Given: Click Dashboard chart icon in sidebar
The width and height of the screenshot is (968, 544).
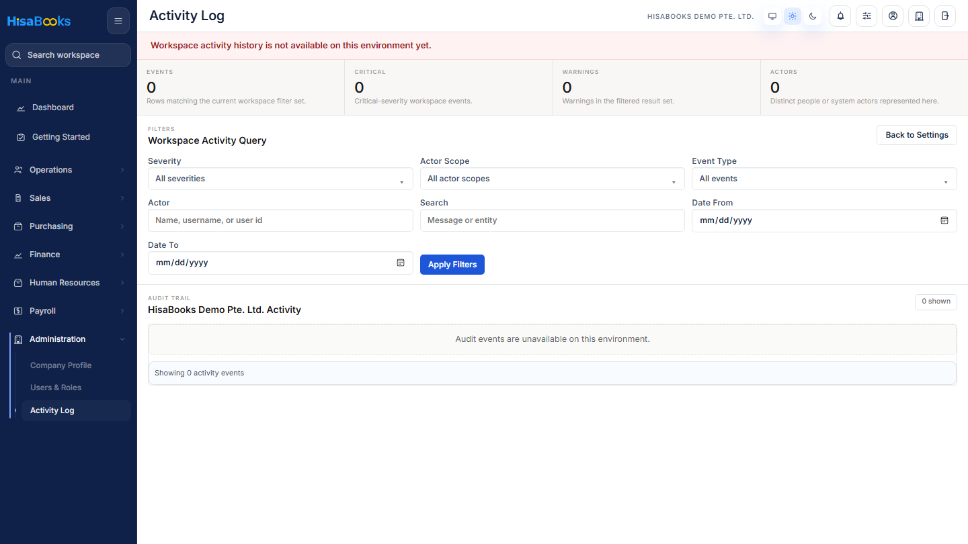Looking at the screenshot, I should [x=21, y=107].
